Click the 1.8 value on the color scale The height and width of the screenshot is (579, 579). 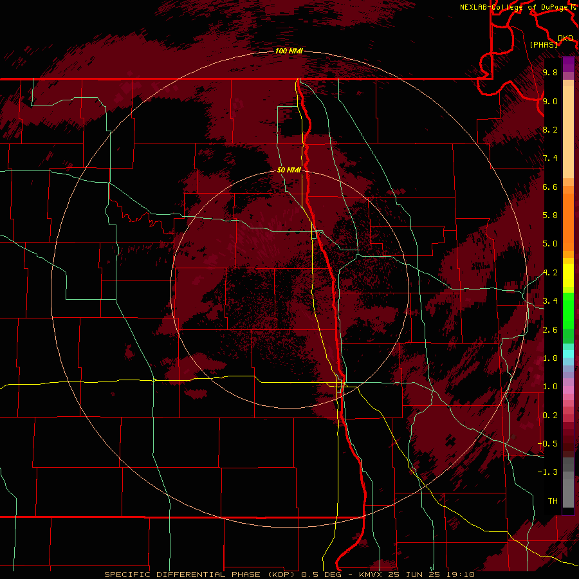coord(550,358)
